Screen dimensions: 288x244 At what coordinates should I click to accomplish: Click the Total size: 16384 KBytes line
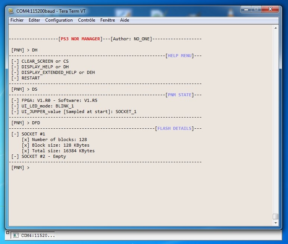pyautogui.click(x=58, y=151)
